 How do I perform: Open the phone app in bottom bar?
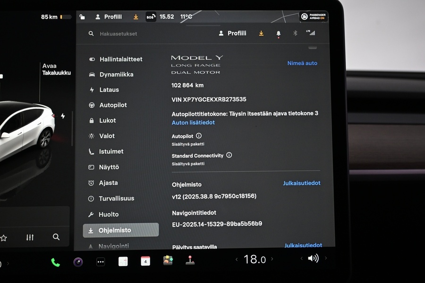click(55, 262)
